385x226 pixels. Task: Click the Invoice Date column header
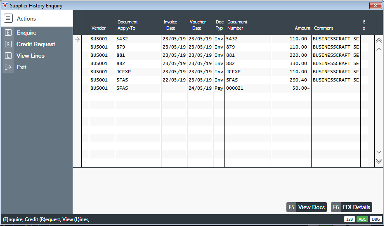pyautogui.click(x=170, y=25)
